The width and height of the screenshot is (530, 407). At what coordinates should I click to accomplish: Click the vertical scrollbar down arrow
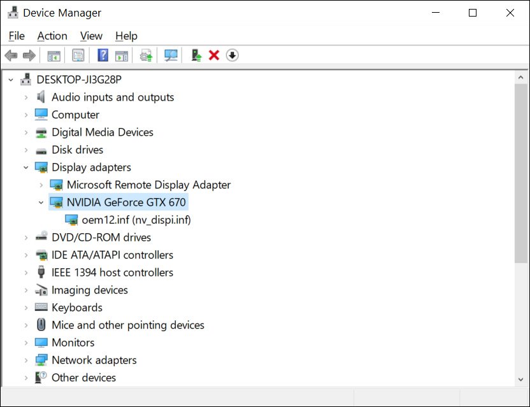520,379
